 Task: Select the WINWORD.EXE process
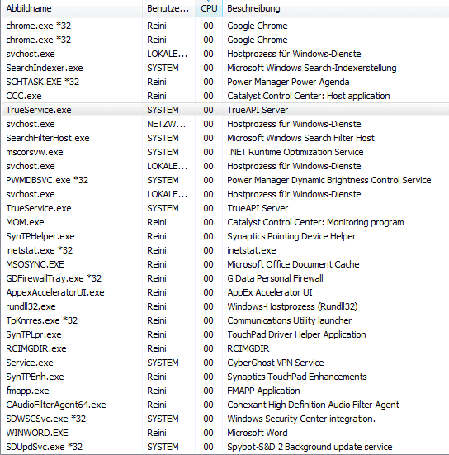click(x=37, y=433)
